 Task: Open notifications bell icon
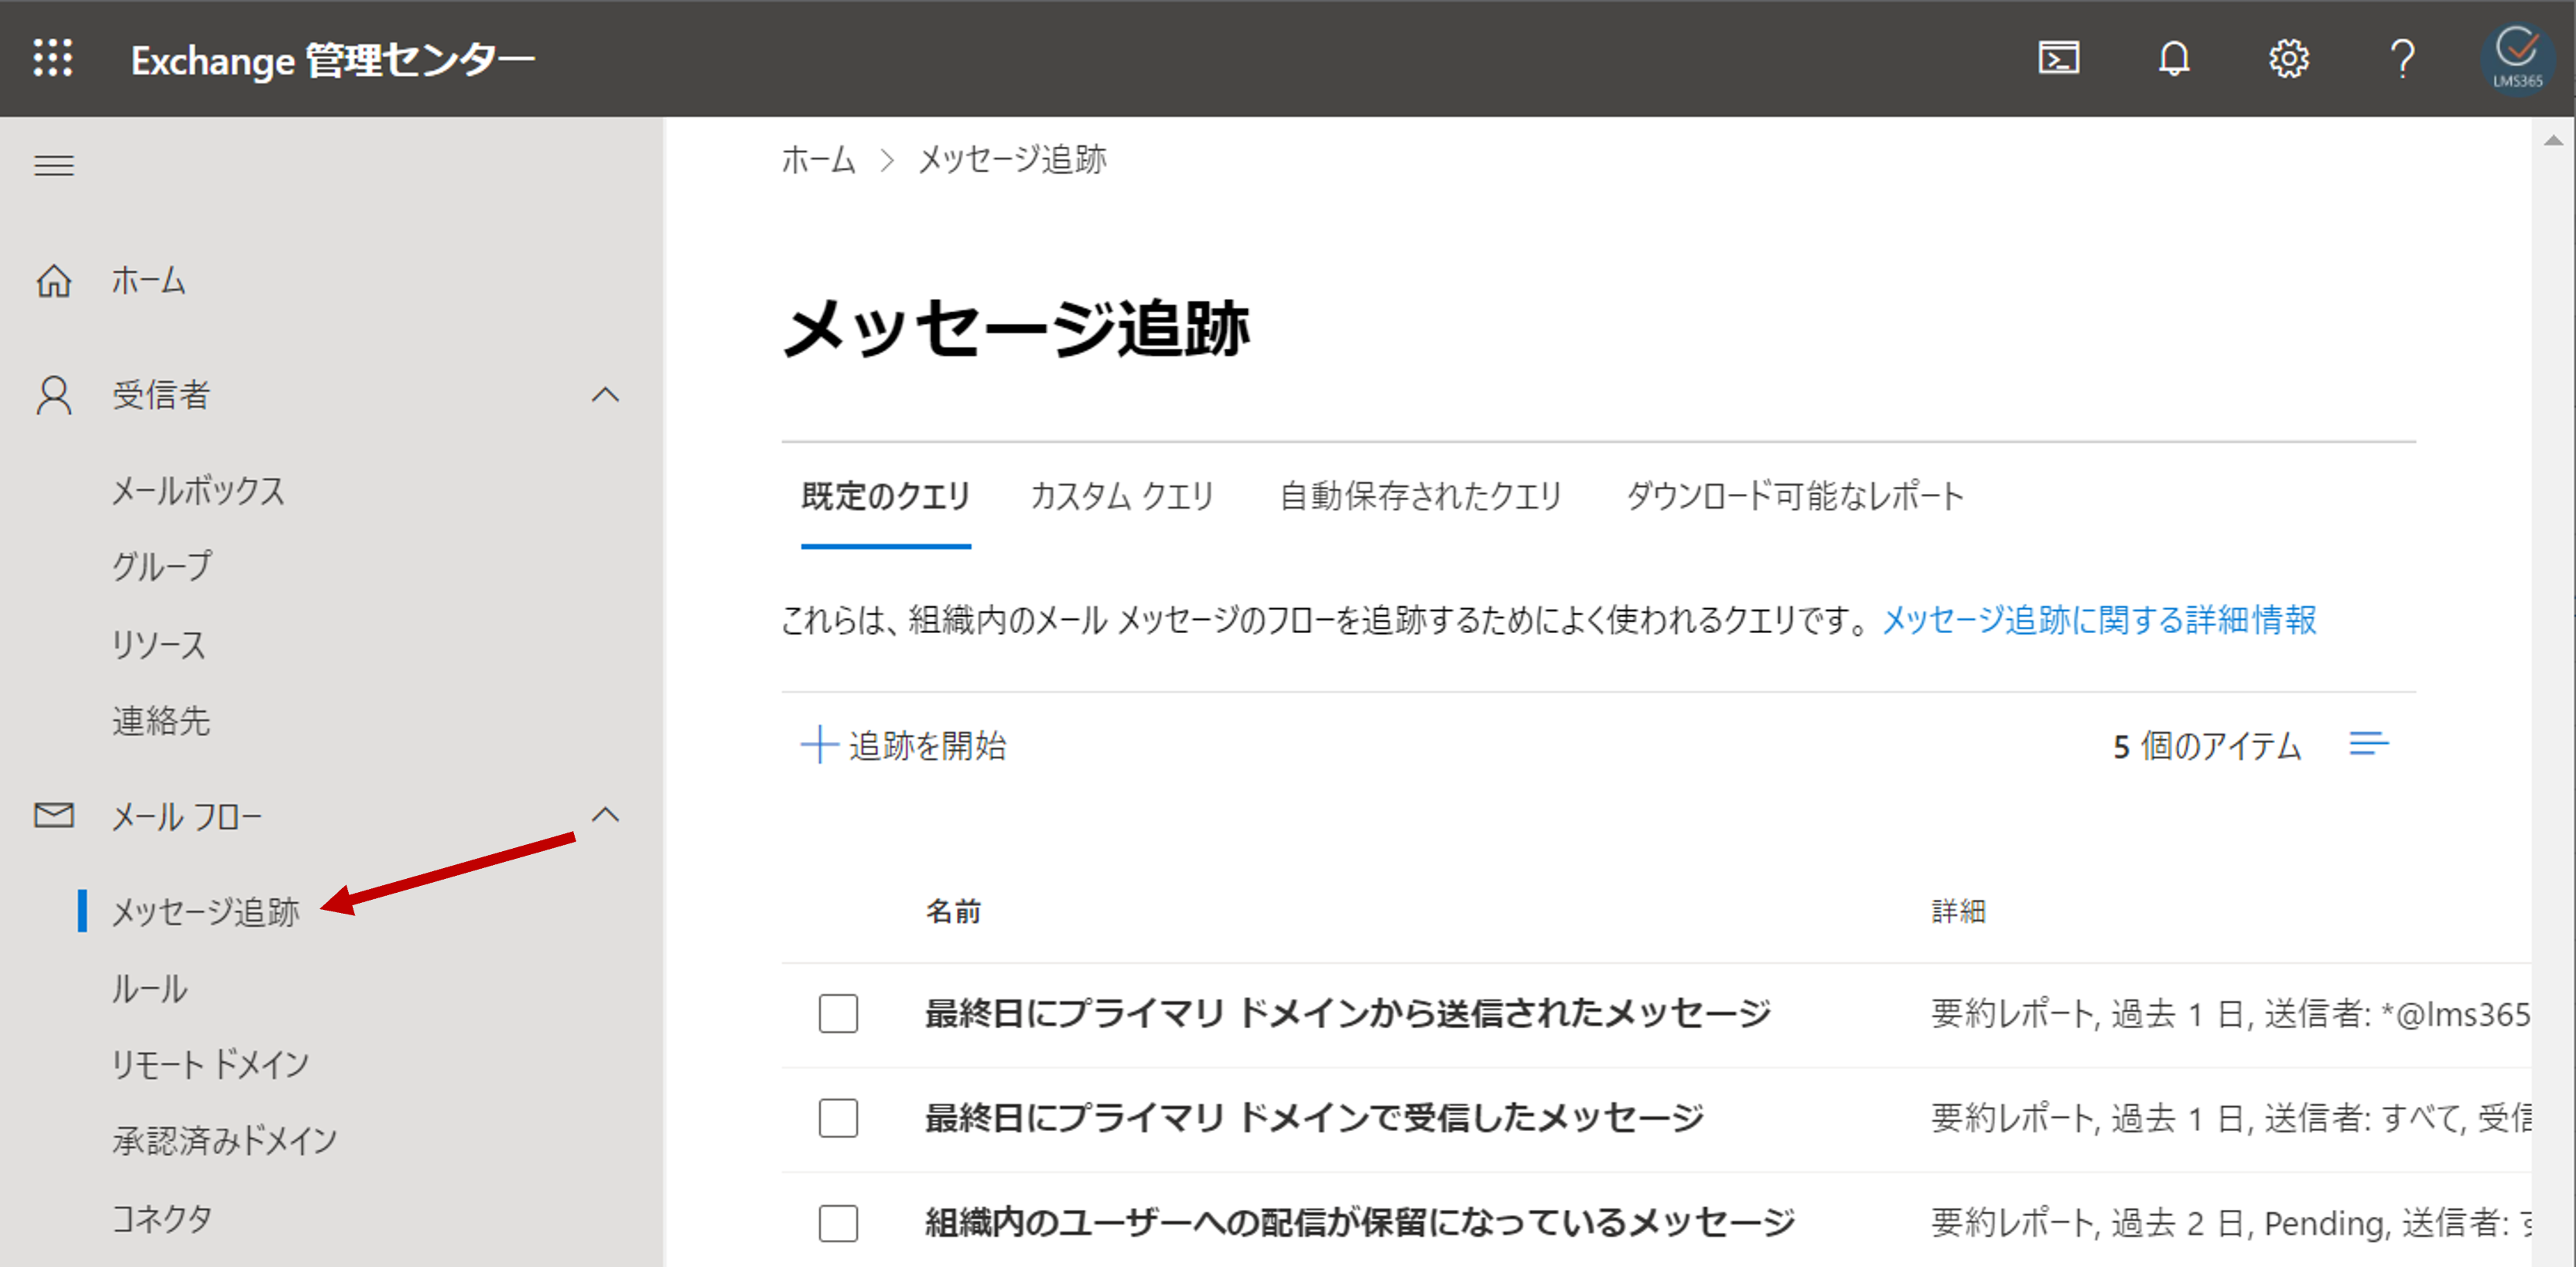2173,58
